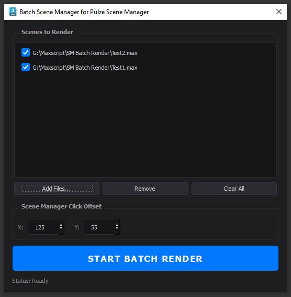The width and height of the screenshot is (291, 297).
Task: Increase the X offset with up arrow
Action: (x=61, y=225)
